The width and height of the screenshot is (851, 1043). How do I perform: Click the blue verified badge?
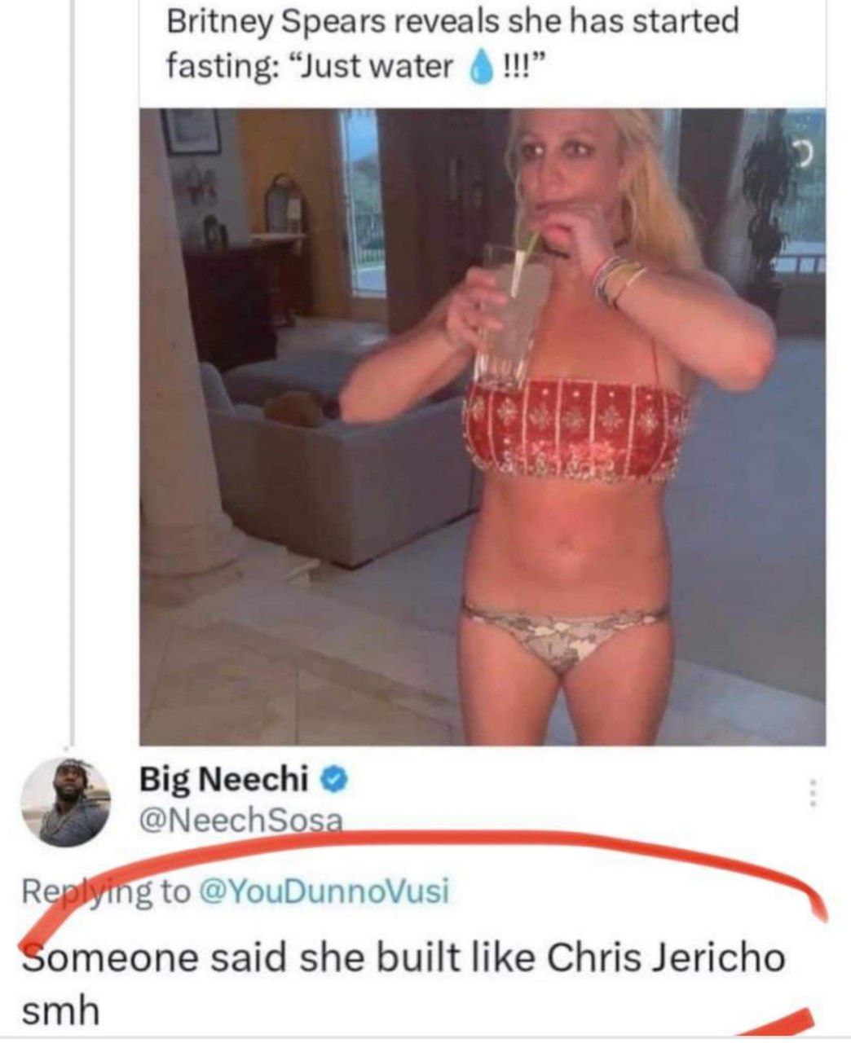click(x=334, y=781)
